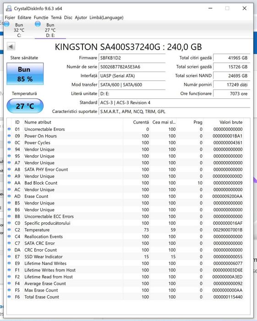Click status dot of Average Erase Count row
Viewport: 257px width, 321px height.
pyautogui.click(x=9, y=283)
